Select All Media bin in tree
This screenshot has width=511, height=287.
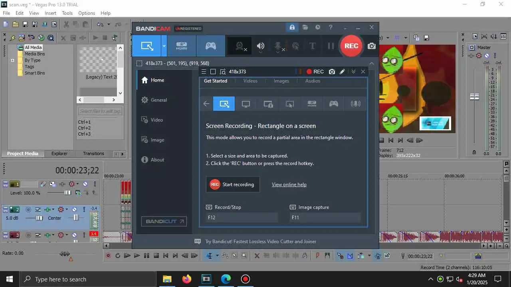pyautogui.click(x=33, y=47)
